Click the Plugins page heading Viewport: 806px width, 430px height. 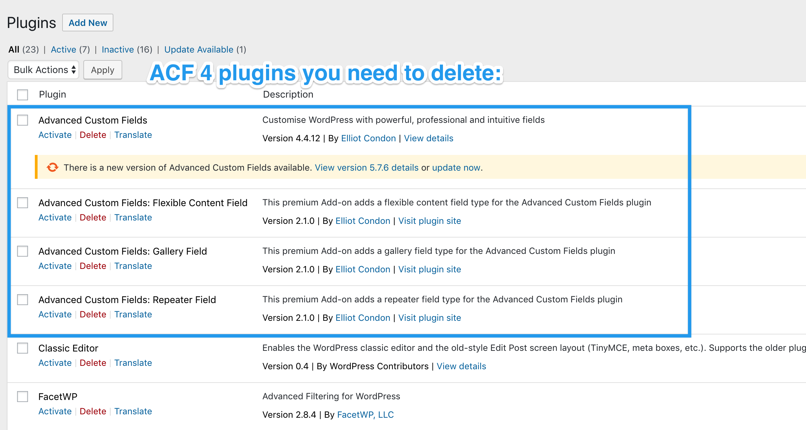(x=31, y=23)
